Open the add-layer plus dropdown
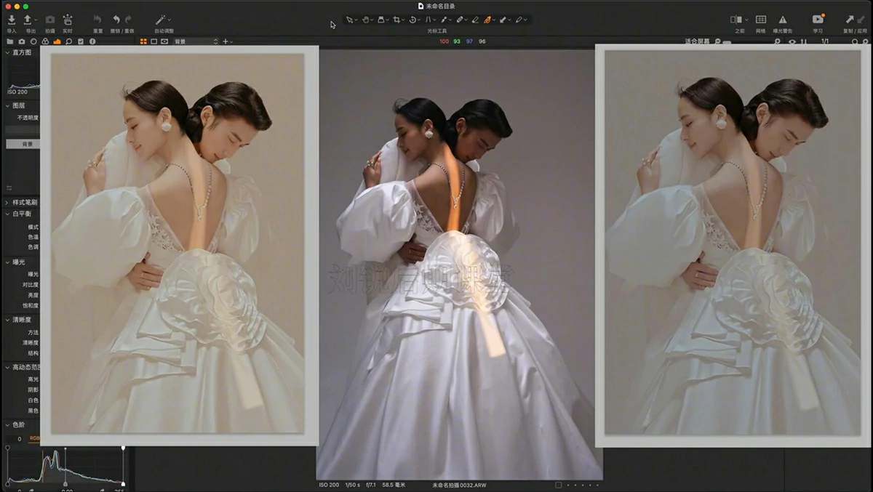Image resolution: width=873 pixels, height=492 pixels. (x=227, y=41)
